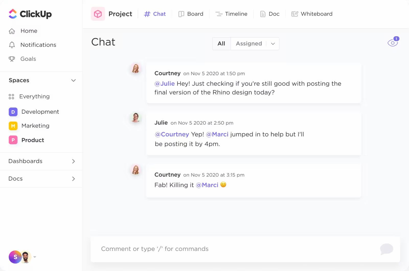The width and height of the screenshot is (409, 271).
Task: Select the Marketing space icon
Action: coord(13,126)
